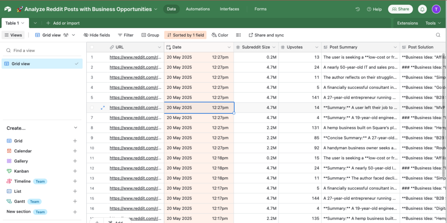Open the Subreddit Size column dropdown

[x=274, y=47]
